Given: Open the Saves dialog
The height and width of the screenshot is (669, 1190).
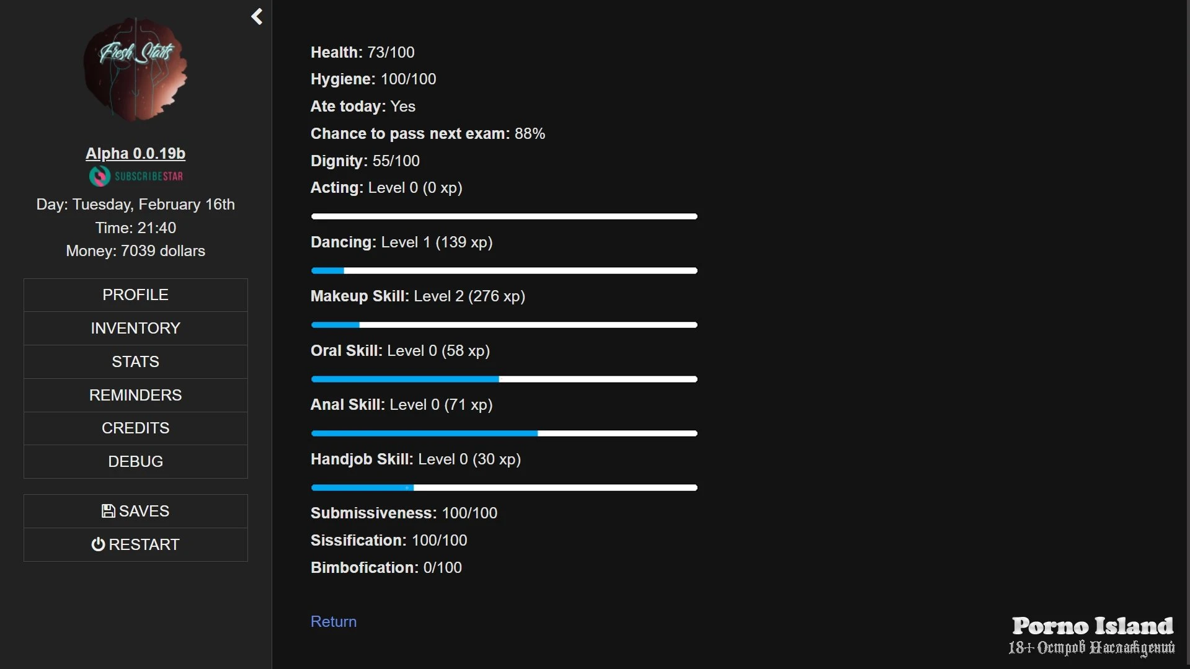Looking at the screenshot, I should 135,511.
